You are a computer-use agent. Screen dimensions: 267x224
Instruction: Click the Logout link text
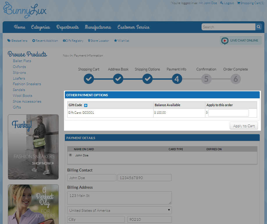click(229, 3)
